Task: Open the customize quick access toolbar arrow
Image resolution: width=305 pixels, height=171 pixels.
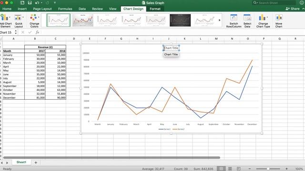Action: tap(55, 3)
